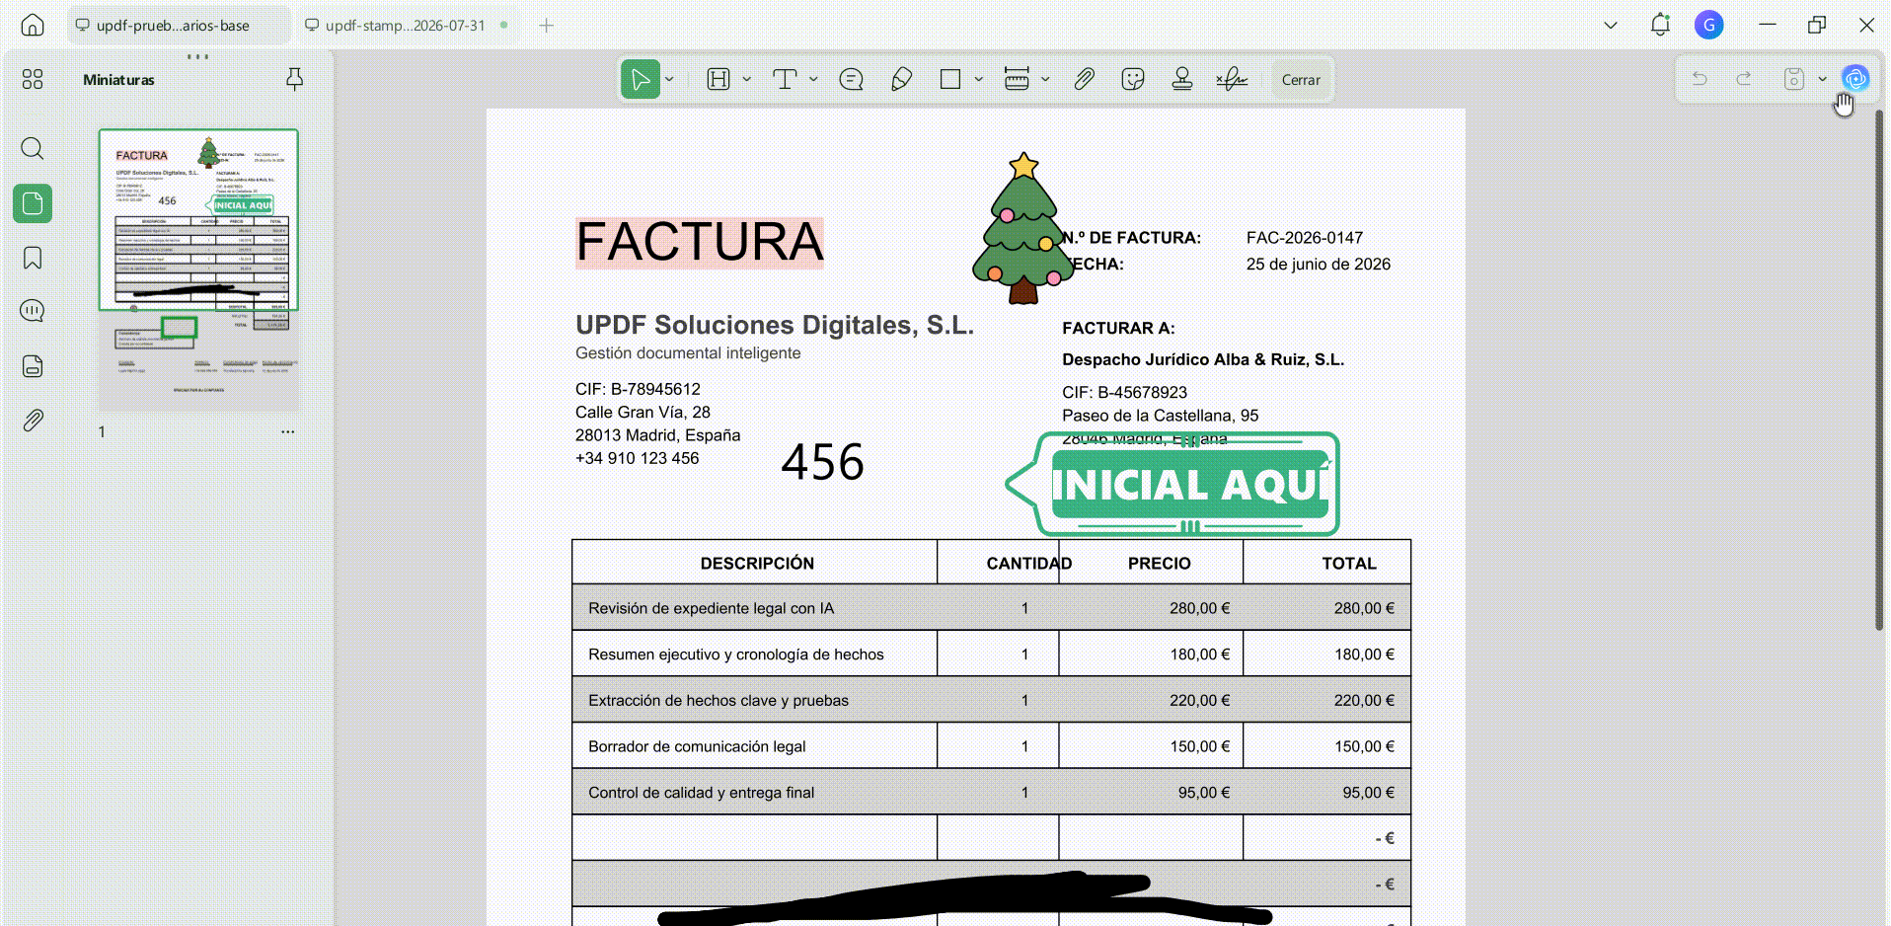This screenshot has width=1891, height=926.
Task: Expand the text tool dropdown arrow
Action: 813,79
